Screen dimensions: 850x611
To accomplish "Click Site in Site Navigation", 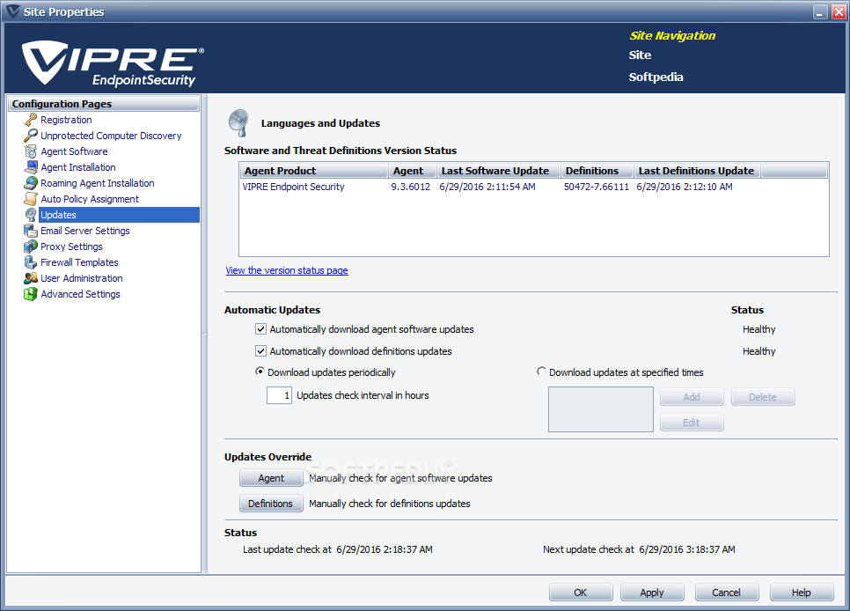I will point(640,55).
